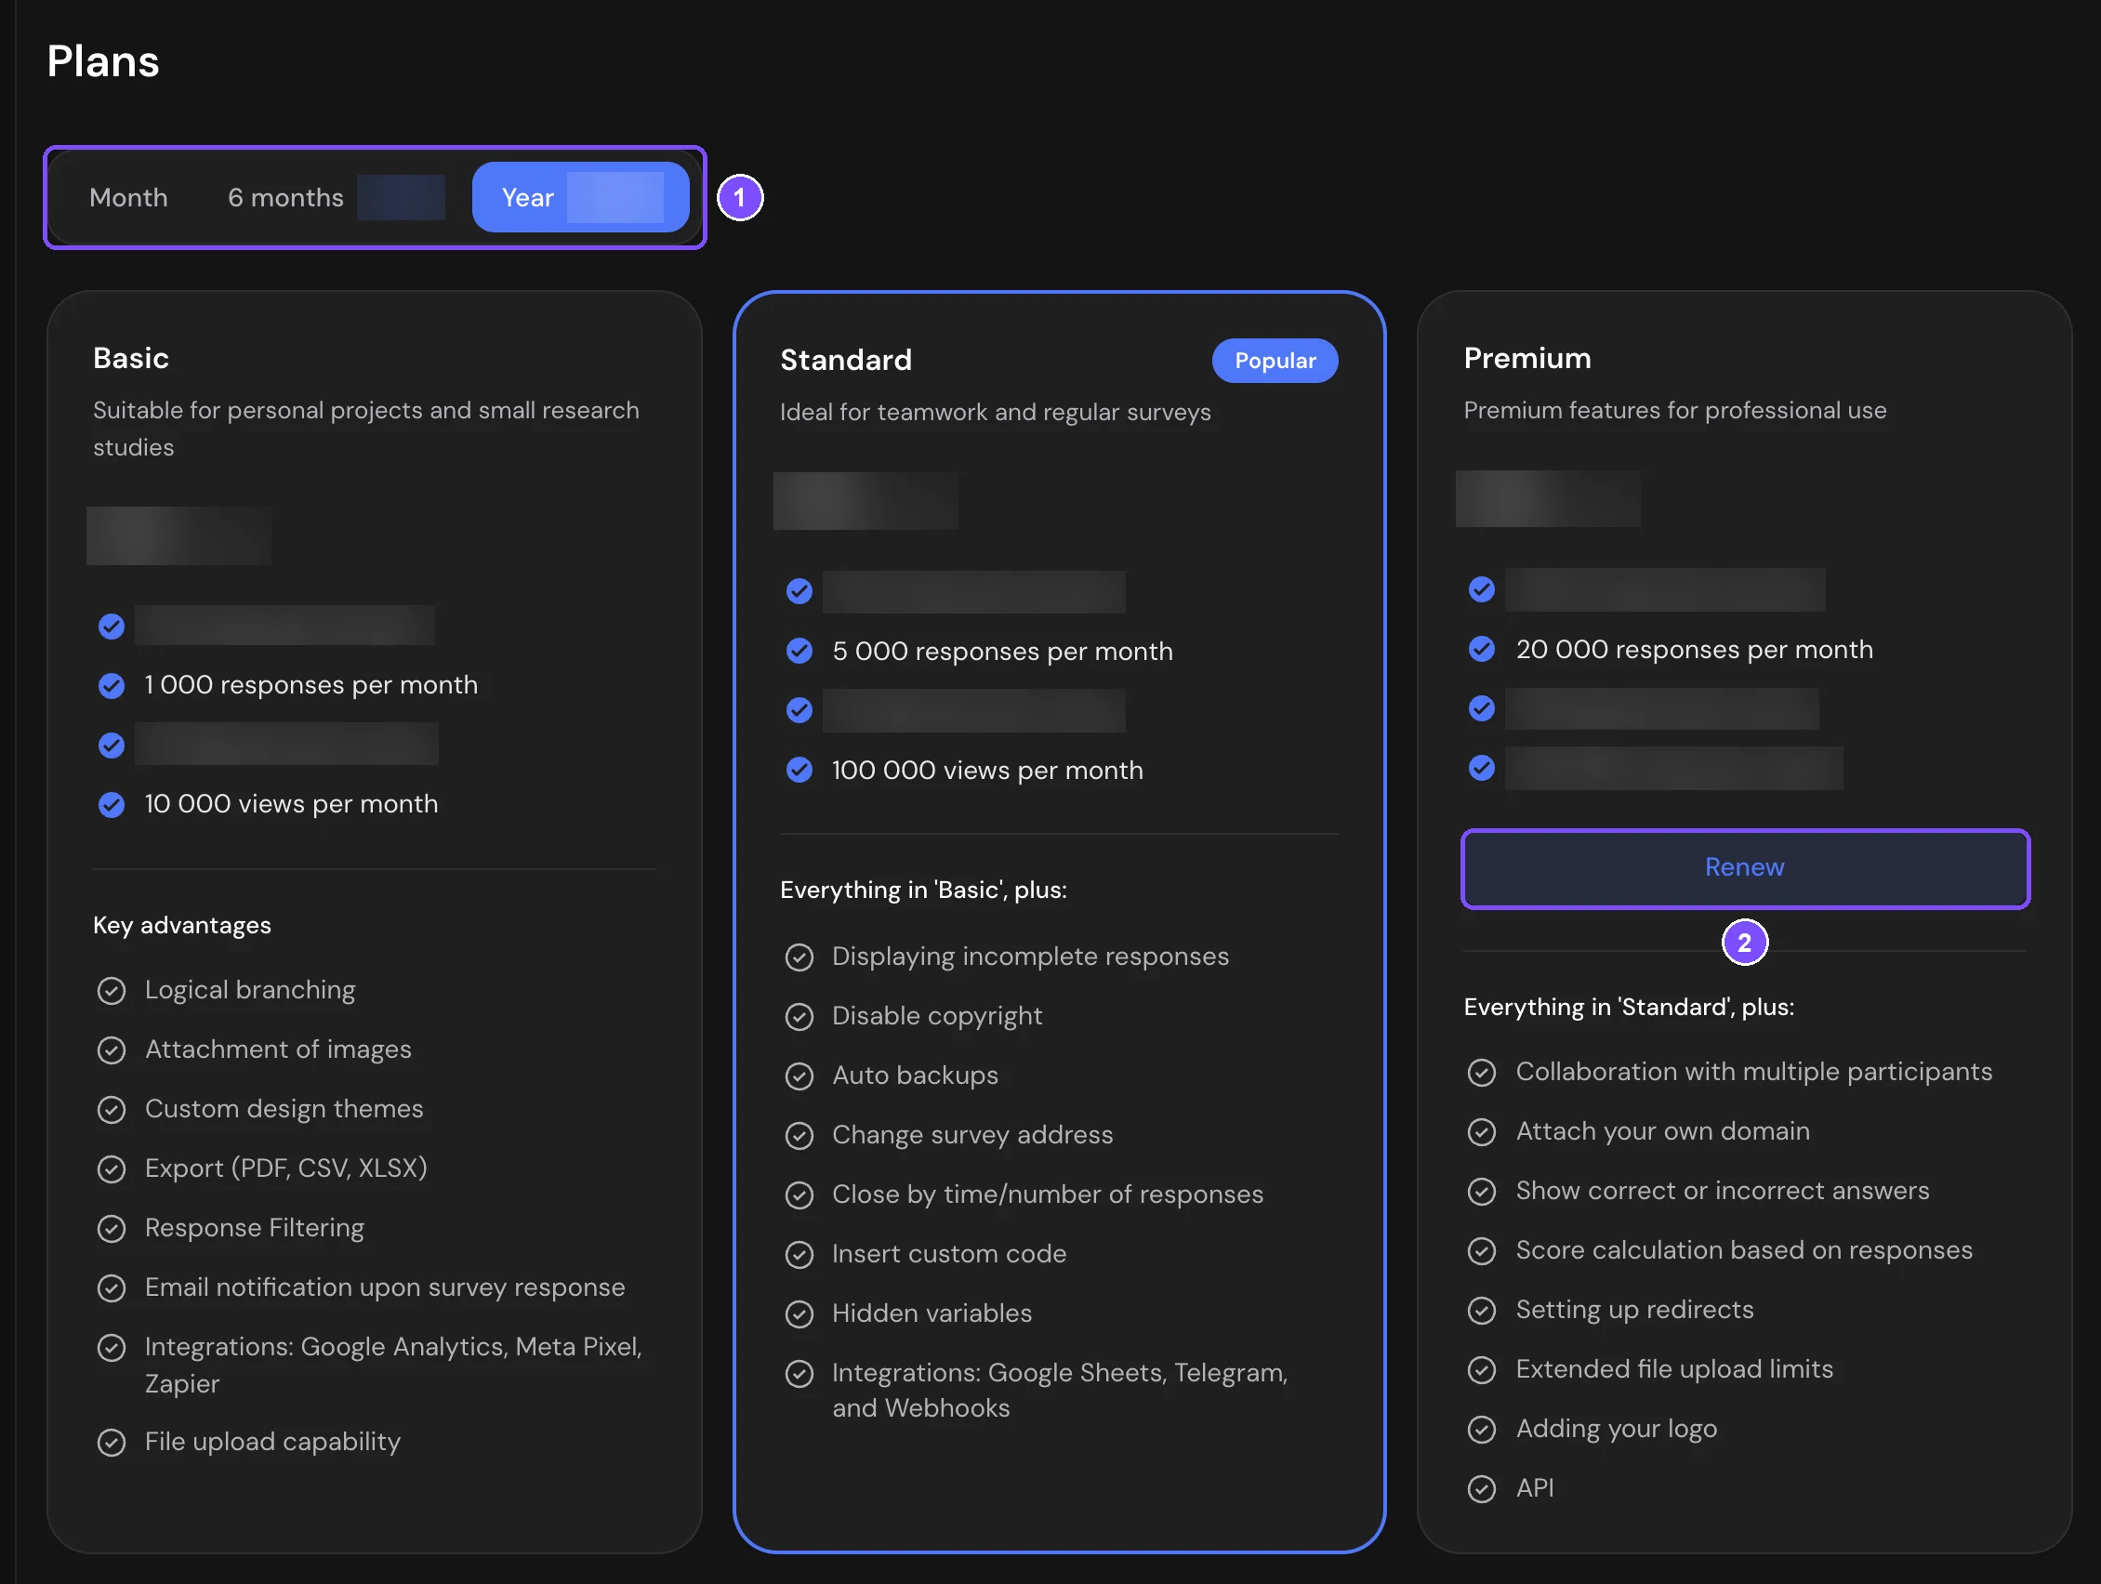2101x1584 pixels.
Task: Switch billing period to Month
Action: [x=128, y=197]
